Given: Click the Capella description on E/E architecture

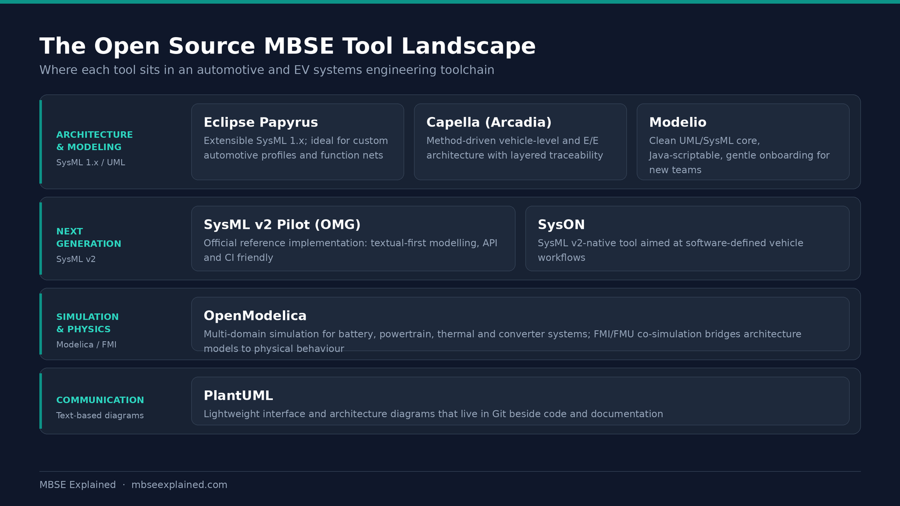Looking at the screenshot, I should click(x=515, y=148).
